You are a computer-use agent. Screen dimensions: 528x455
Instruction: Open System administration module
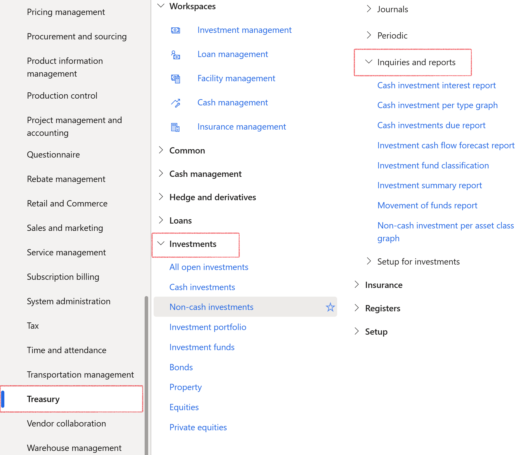69,301
